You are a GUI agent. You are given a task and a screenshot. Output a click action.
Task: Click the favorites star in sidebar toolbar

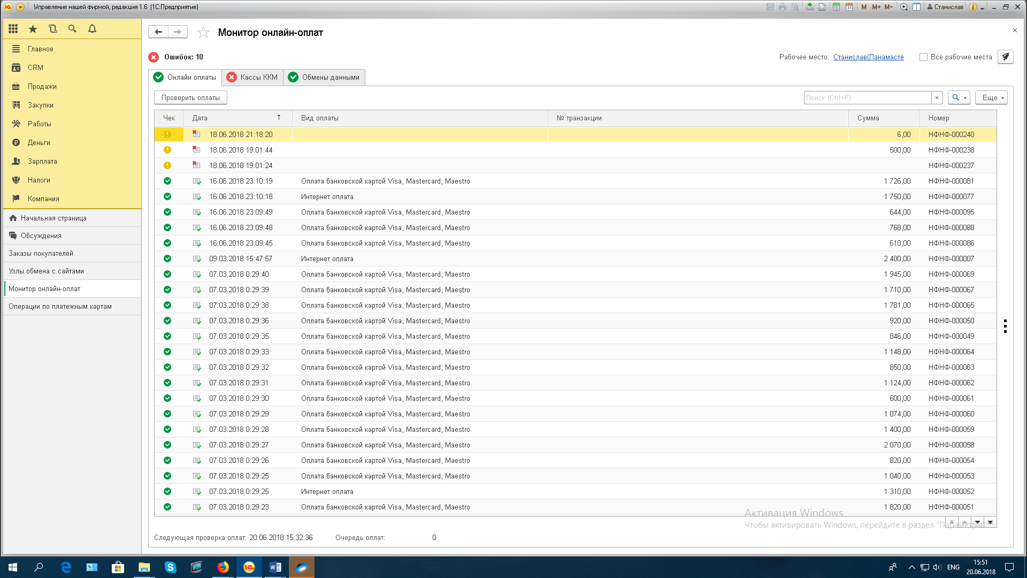coord(33,29)
